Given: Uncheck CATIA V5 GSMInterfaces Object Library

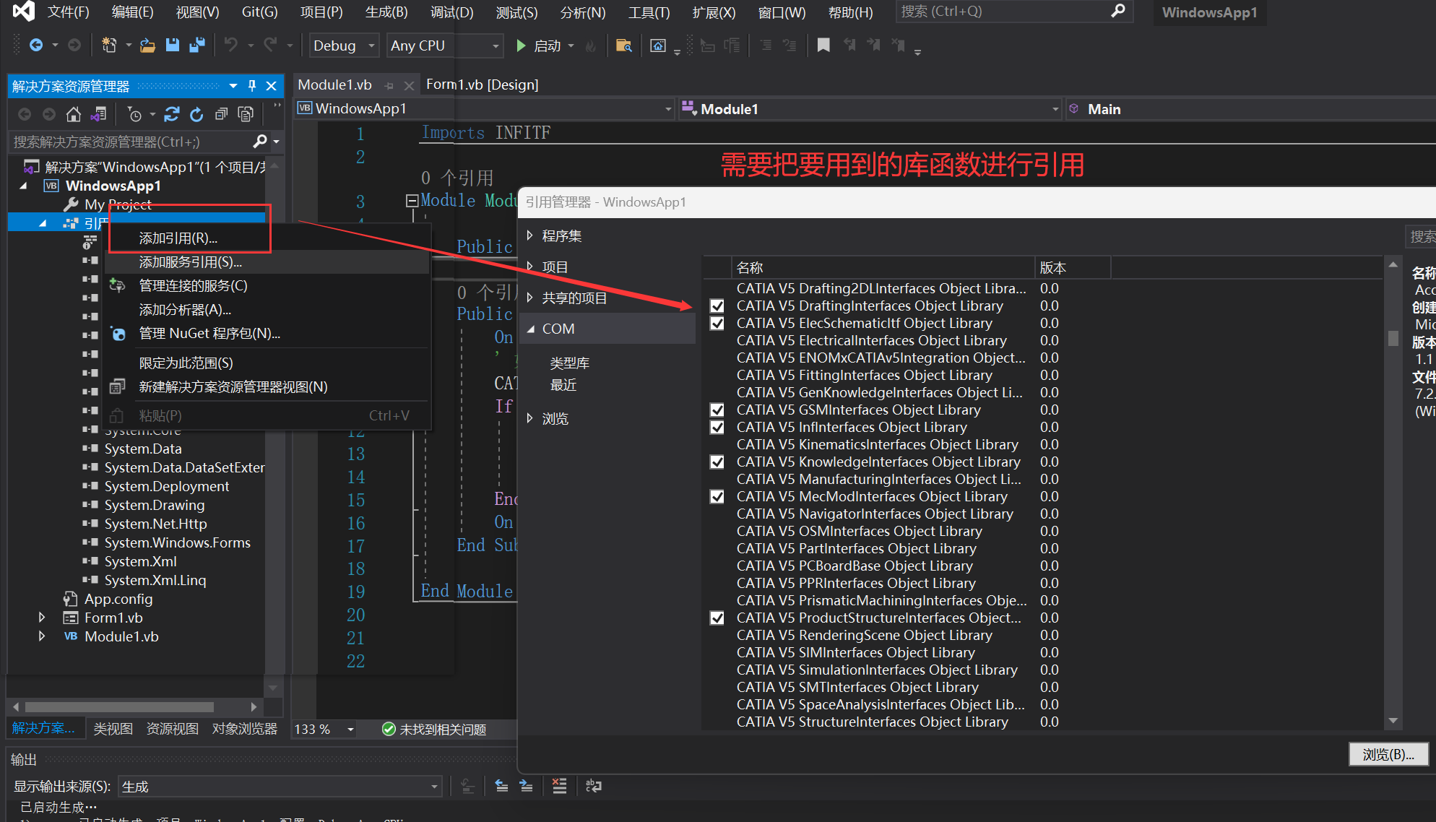Looking at the screenshot, I should click(717, 410).
